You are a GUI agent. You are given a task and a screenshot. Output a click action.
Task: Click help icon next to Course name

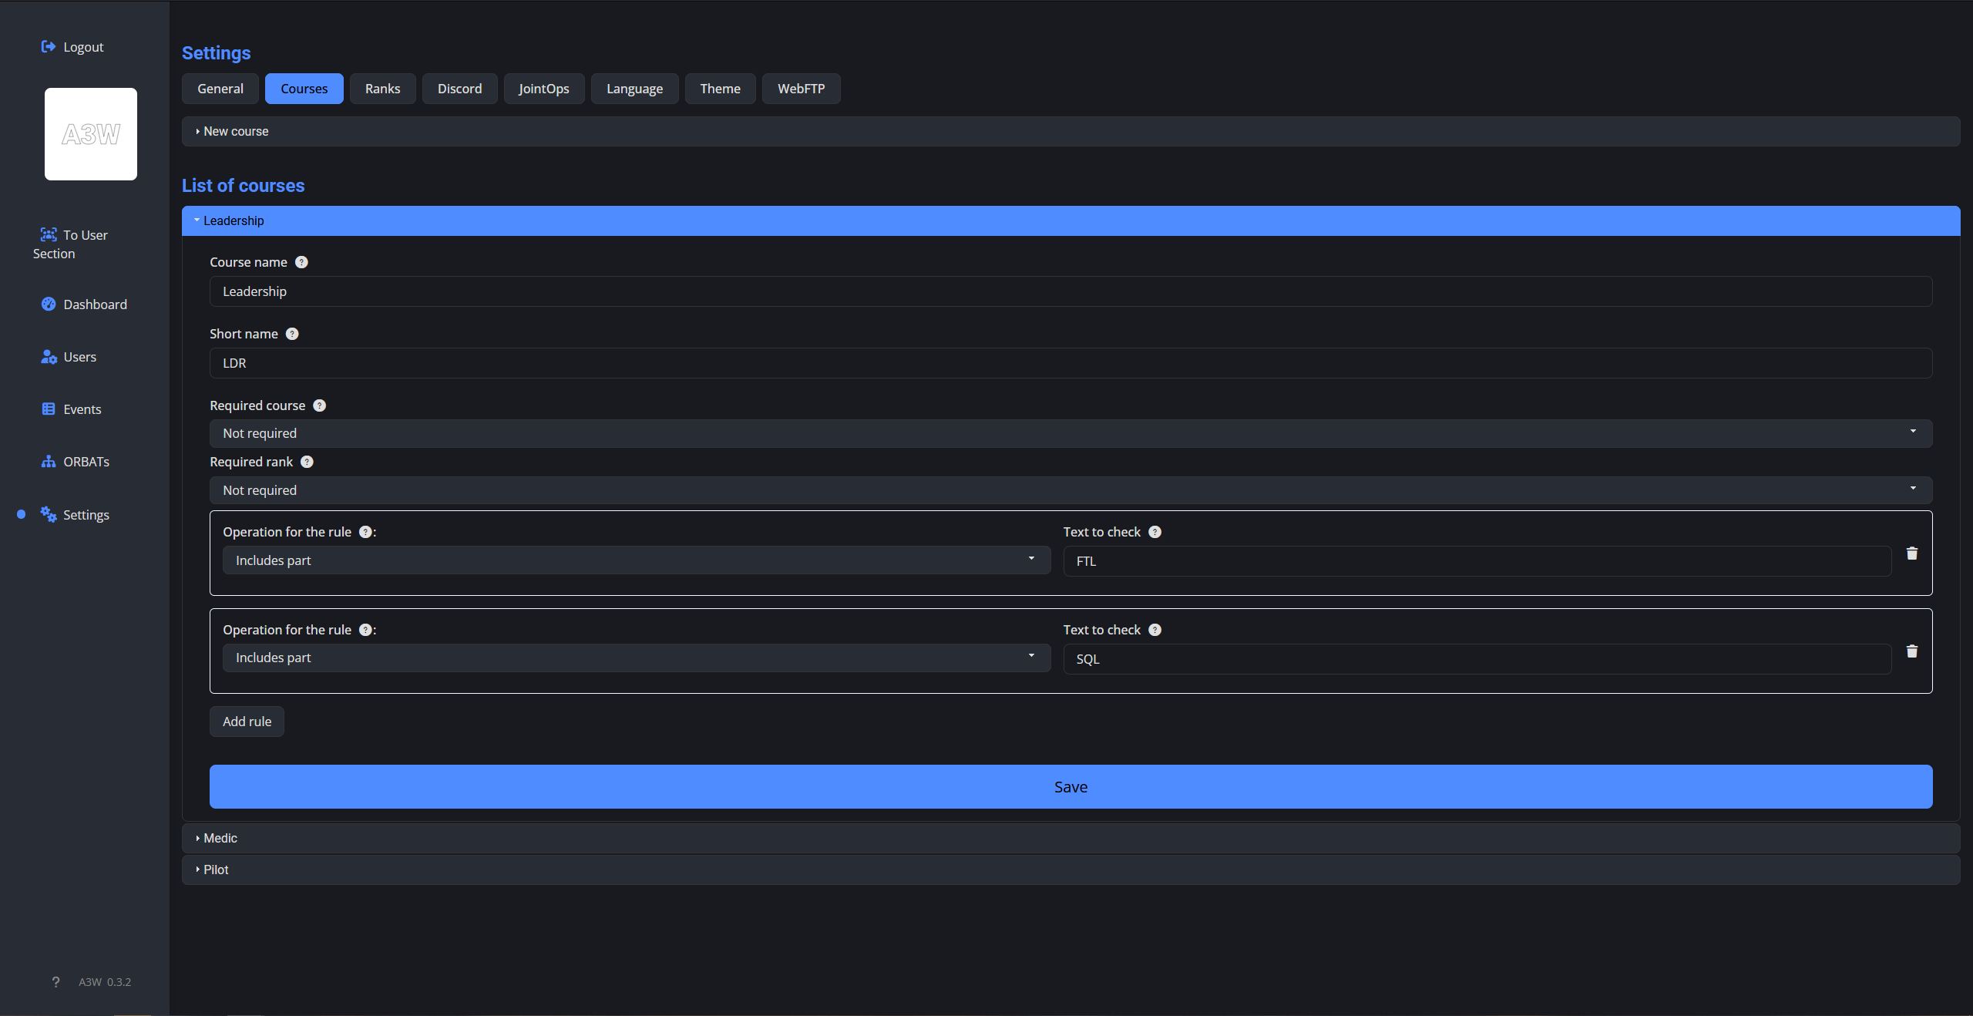coord(301,262)
